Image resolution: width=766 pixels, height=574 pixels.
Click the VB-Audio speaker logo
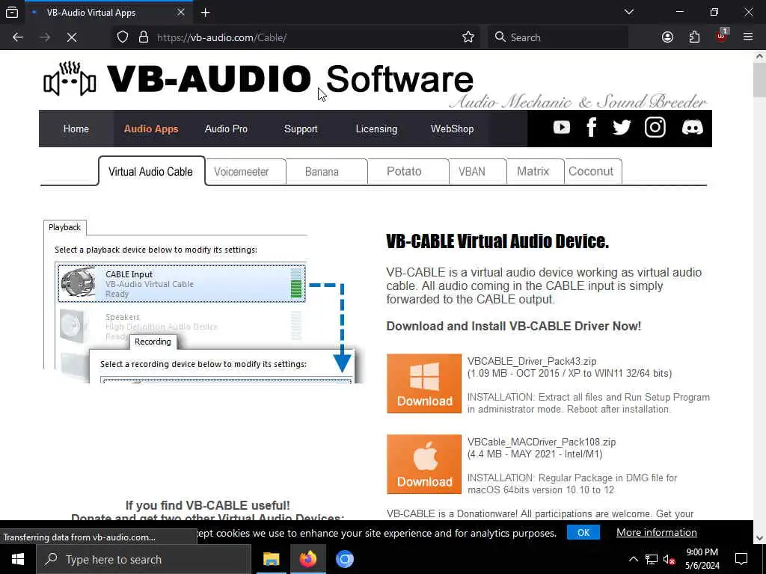click(x=70, y=79)
